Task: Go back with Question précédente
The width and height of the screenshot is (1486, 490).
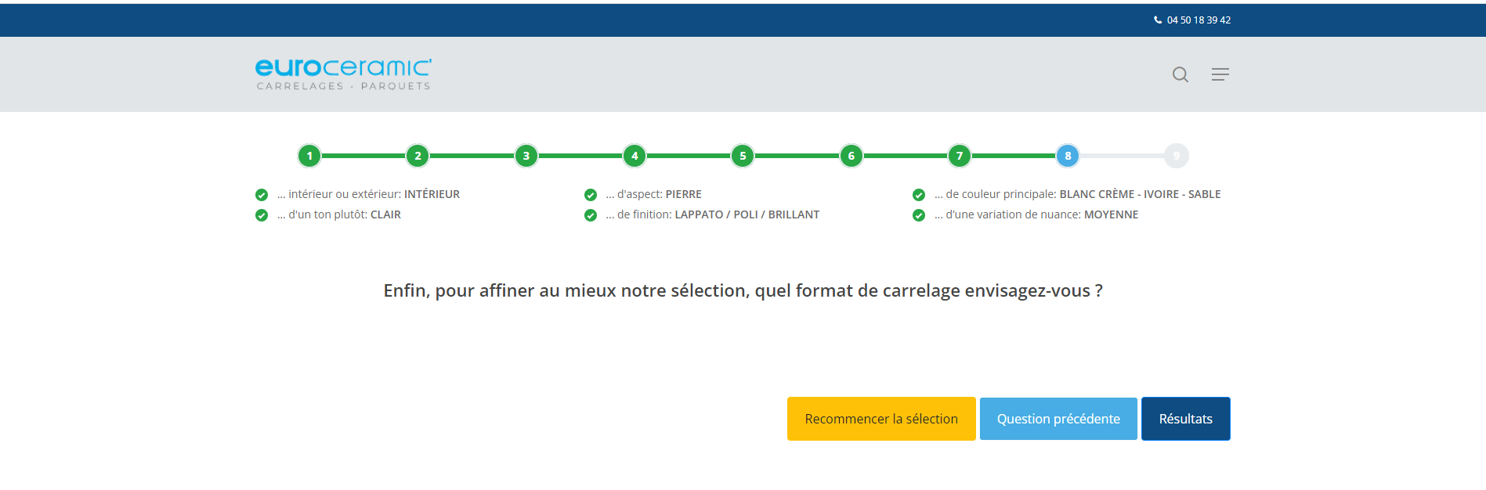Action: click(1058, 419)
